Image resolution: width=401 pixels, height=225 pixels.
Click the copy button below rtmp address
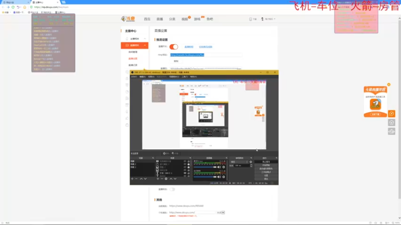click(x=176, y=61)
